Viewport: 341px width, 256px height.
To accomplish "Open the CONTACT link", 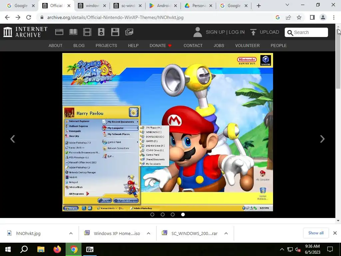I will pyautogui.click(x=193, y=45).
